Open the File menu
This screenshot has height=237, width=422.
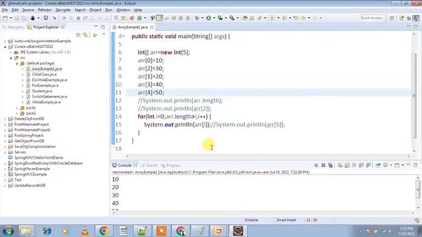[5, 10]
